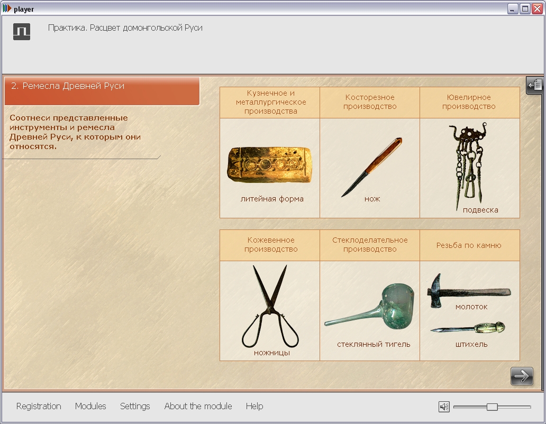Click the 'Косторезное производство' header
546x424 pixels.
(370, 102)
